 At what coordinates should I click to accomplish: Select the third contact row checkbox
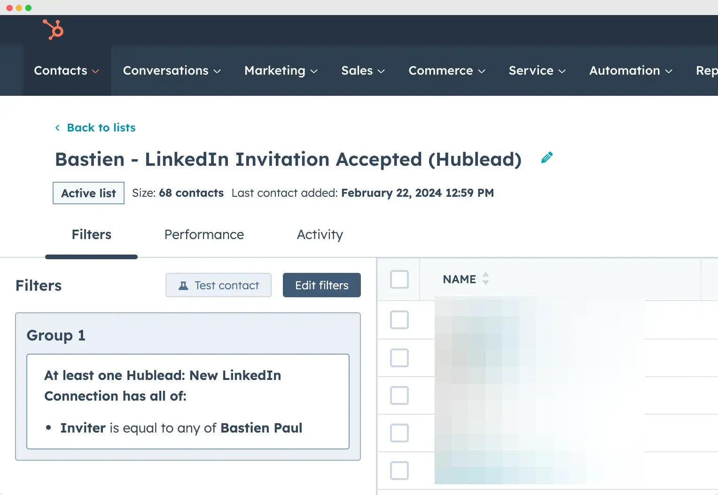[x=399, y=395]
